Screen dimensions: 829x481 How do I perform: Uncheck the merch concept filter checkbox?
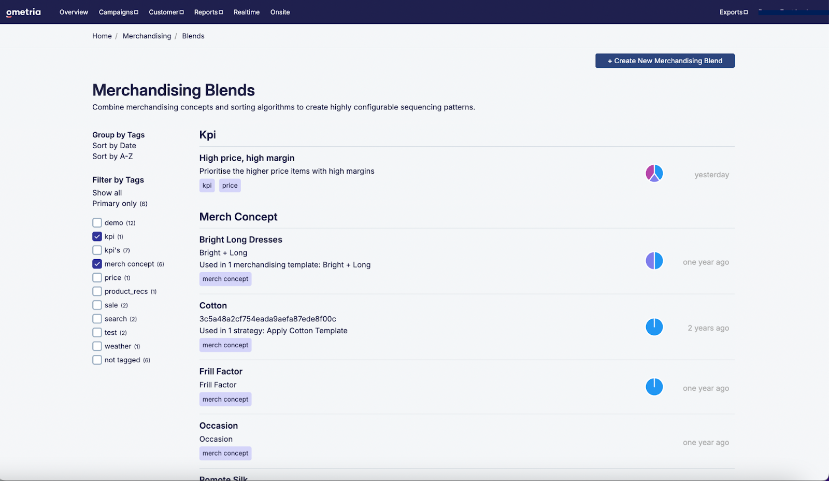97,264
